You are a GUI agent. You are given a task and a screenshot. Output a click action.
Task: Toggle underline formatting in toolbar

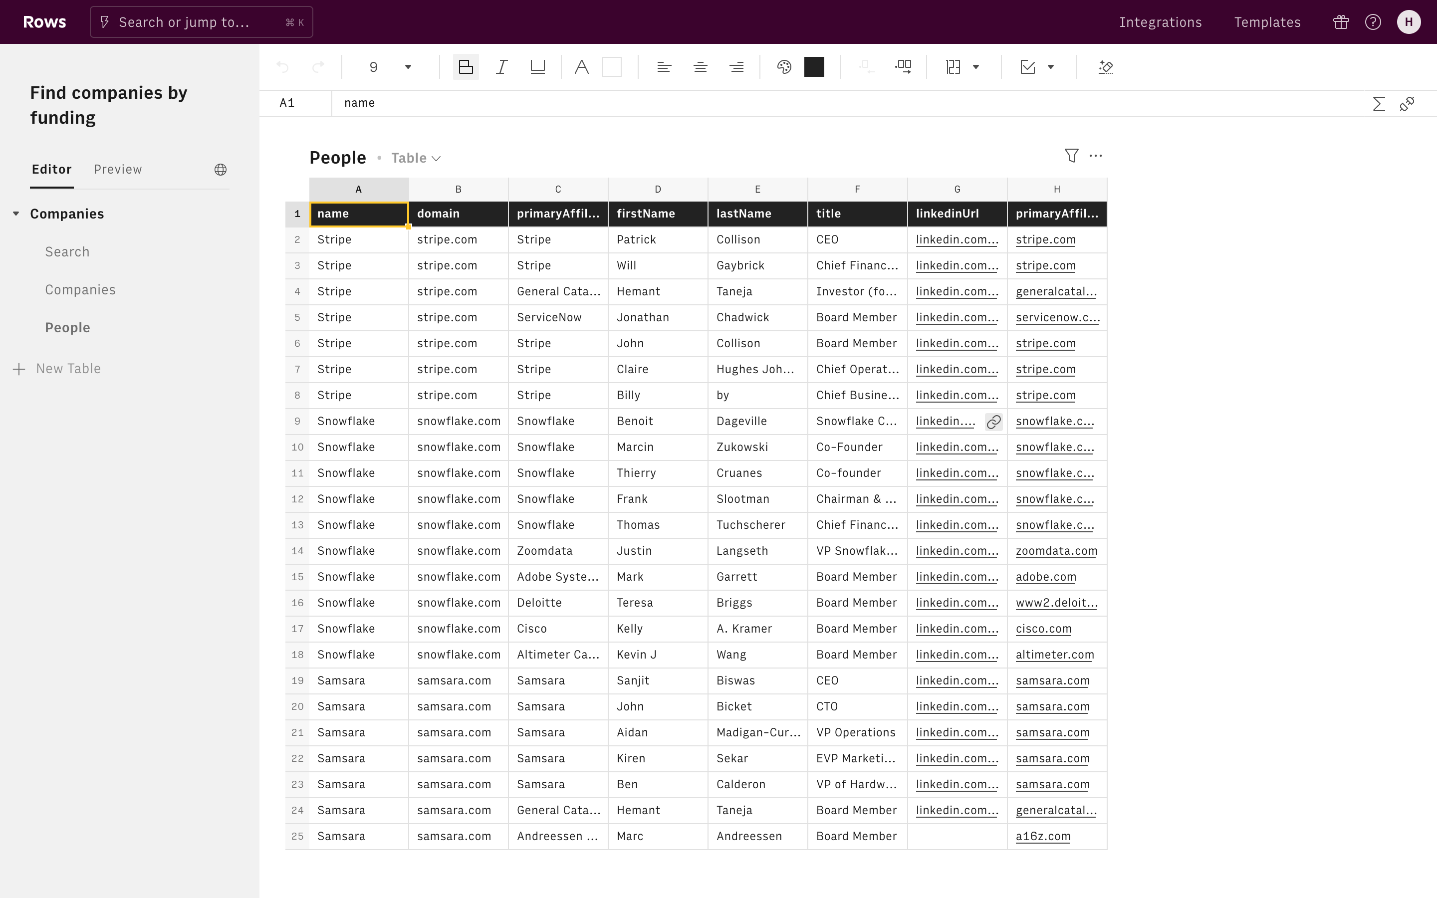(537, 67)
